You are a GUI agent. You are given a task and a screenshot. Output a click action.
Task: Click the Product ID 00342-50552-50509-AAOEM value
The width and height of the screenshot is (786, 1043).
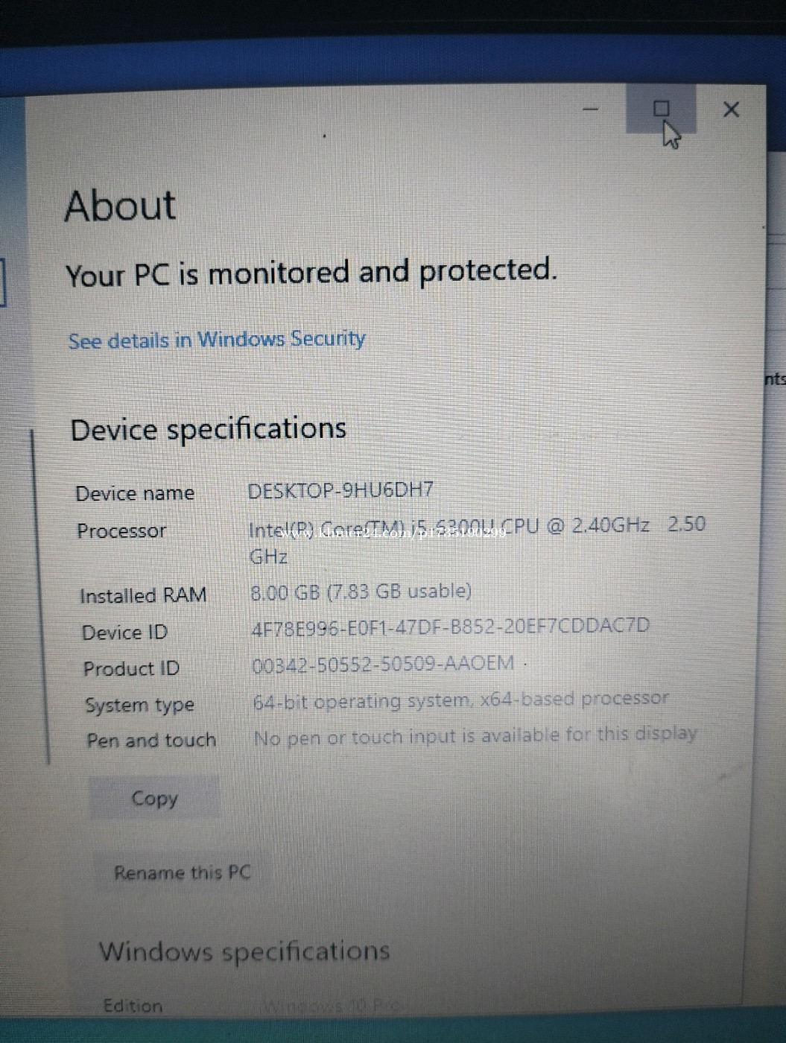(x=383, y=664)
